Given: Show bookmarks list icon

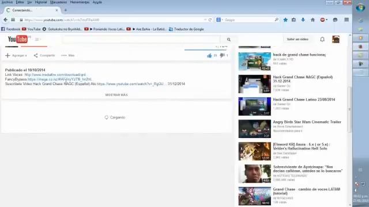Looking at the screenshot, I should (x=293, y=20).
